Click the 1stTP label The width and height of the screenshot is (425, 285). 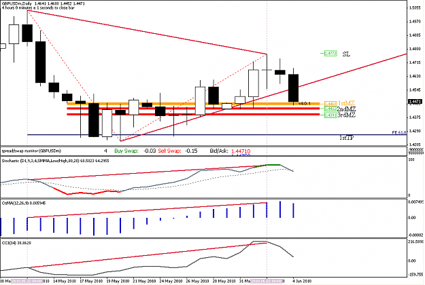[346, 138]
